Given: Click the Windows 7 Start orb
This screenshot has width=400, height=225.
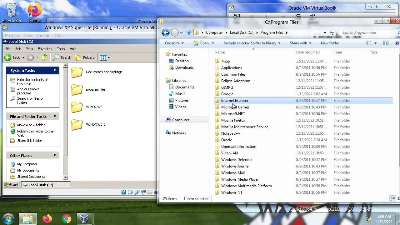Looking at the screenshot, I should (8, 218).
